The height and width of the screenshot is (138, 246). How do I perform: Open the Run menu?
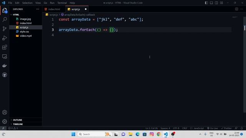coord(52,3)
